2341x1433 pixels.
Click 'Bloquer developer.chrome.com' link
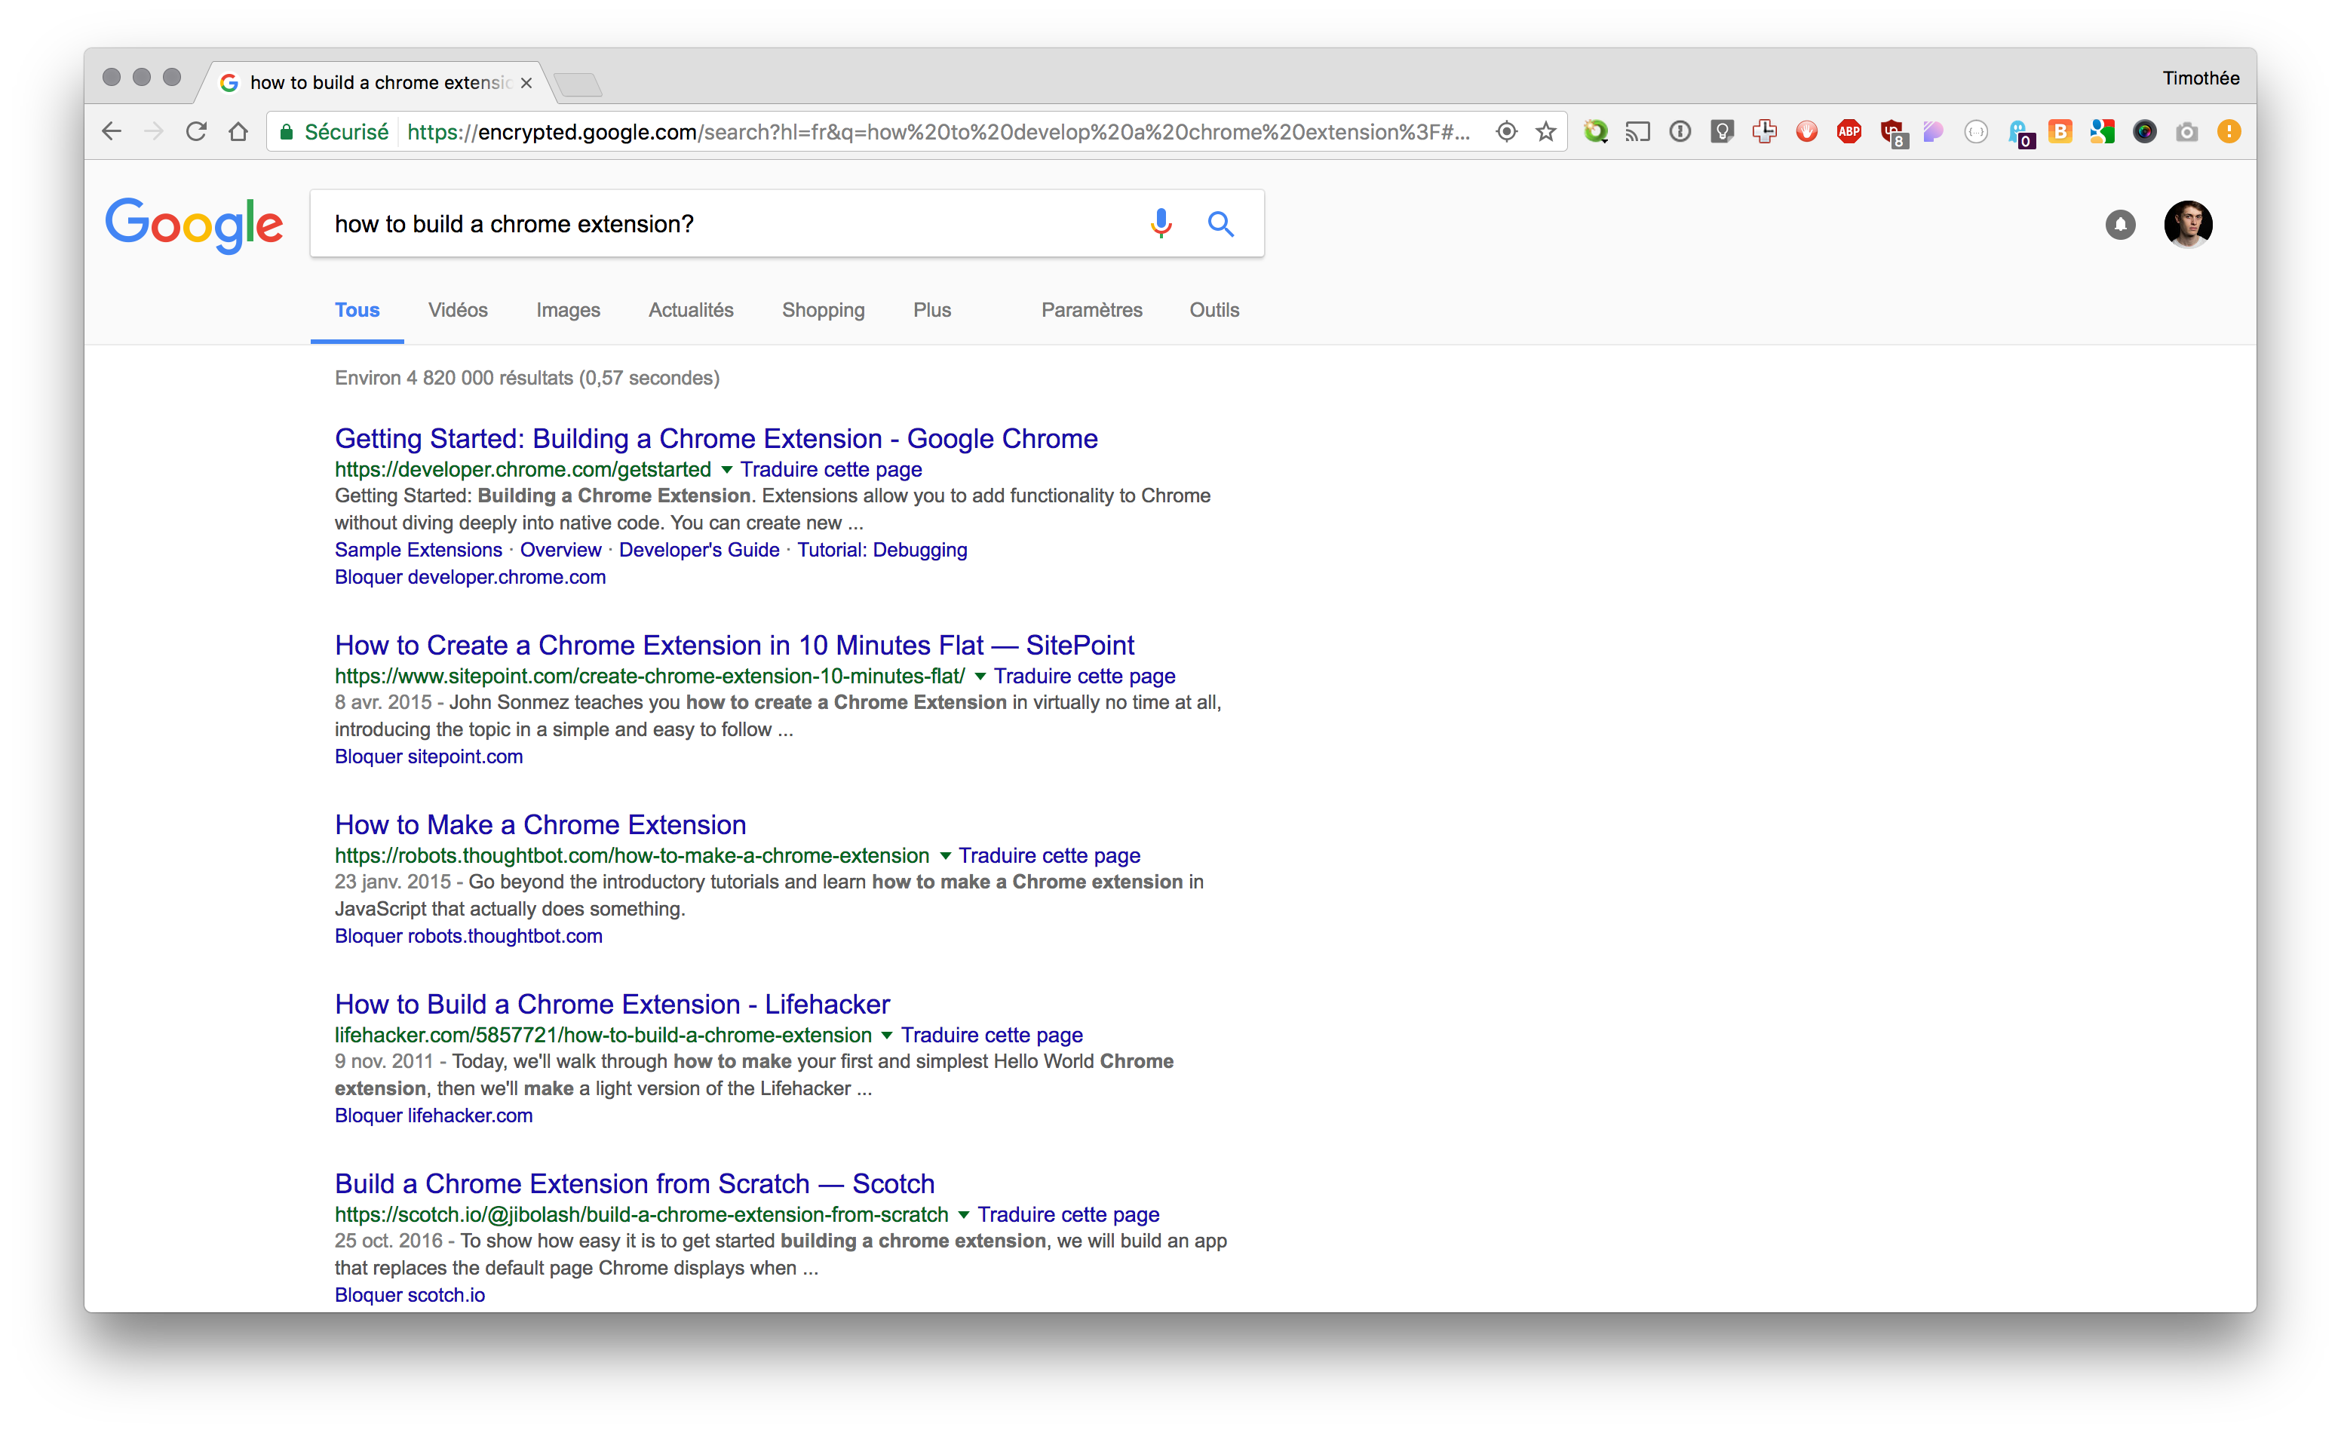click(469, 578)
